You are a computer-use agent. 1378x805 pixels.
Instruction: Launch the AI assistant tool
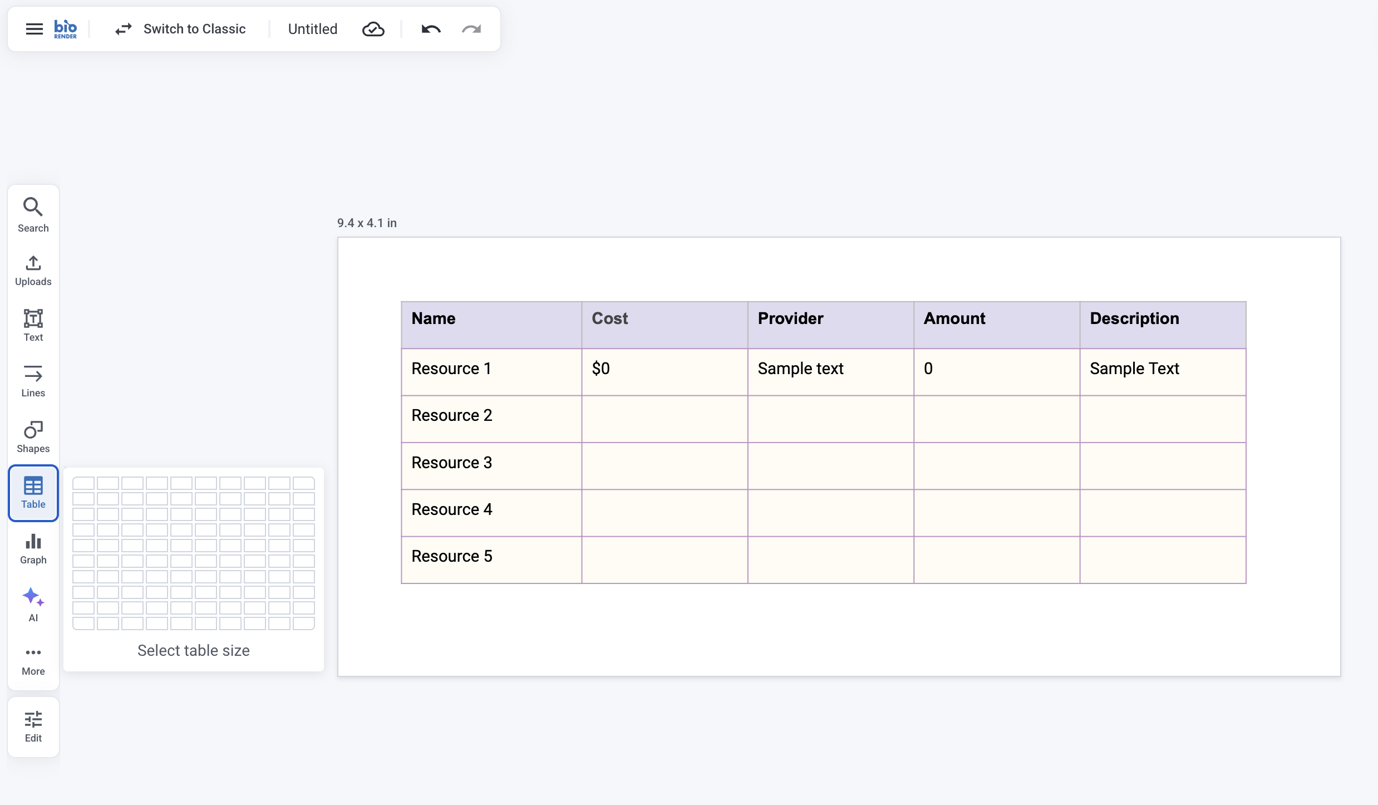[x=33, y=605]
